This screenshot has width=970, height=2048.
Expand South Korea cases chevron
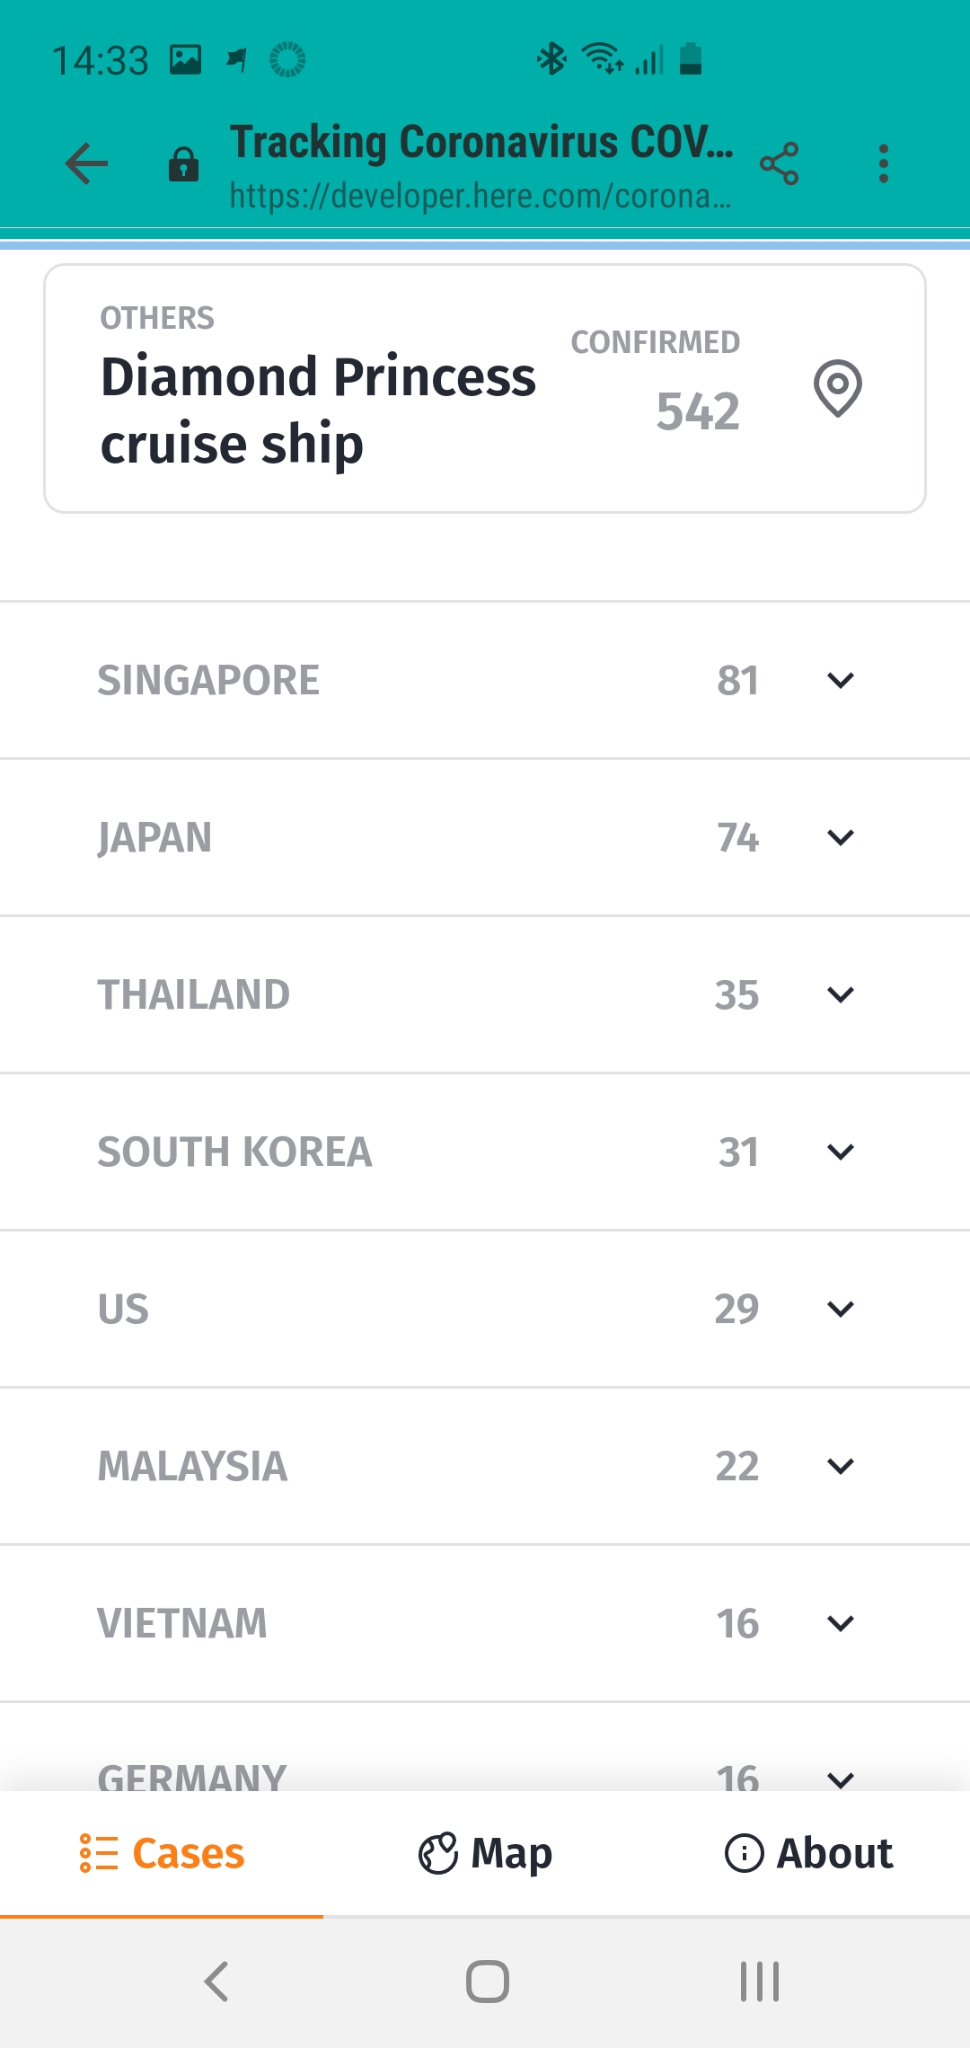841,1152
